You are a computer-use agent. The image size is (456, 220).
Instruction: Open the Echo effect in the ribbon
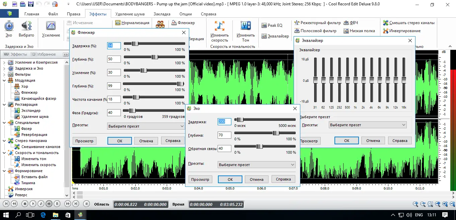pyautogui.click(x=9, y=29)
